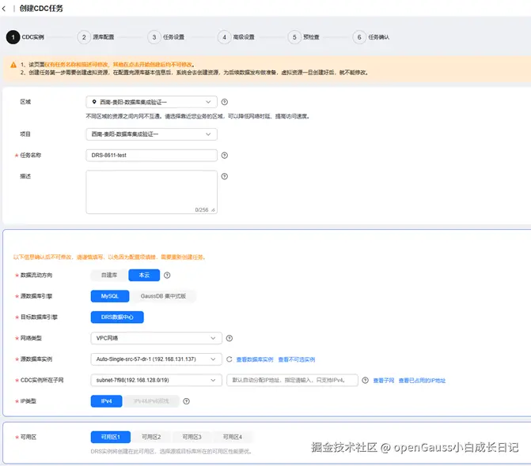Select DRS数据中心 target engine
The width and height of the screenshot is (531, 466).
coord(117,317)
